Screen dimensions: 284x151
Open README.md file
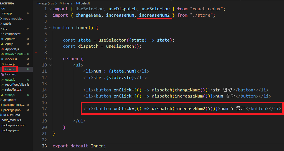pos(12,115)
